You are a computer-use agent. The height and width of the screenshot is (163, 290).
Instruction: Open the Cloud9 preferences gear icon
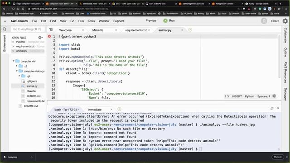pyautogui.click(x=285, y=21)
